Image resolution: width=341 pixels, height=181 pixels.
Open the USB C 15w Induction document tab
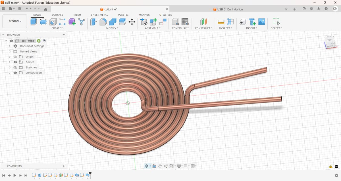pyautogui.click(x=229, y=9)
